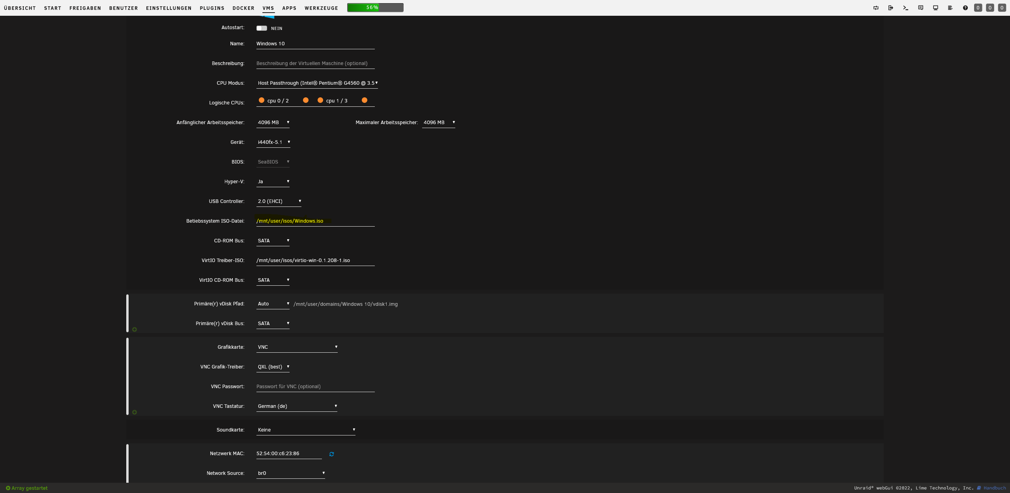
Task: Open the PLUGINS menu item
Action: (212, 8)
